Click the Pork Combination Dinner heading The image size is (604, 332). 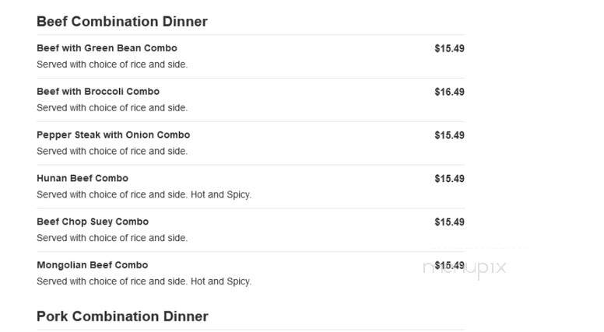point(122,316)
